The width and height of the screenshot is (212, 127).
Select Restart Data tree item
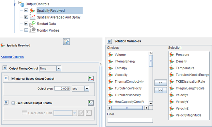coord(46,24)
